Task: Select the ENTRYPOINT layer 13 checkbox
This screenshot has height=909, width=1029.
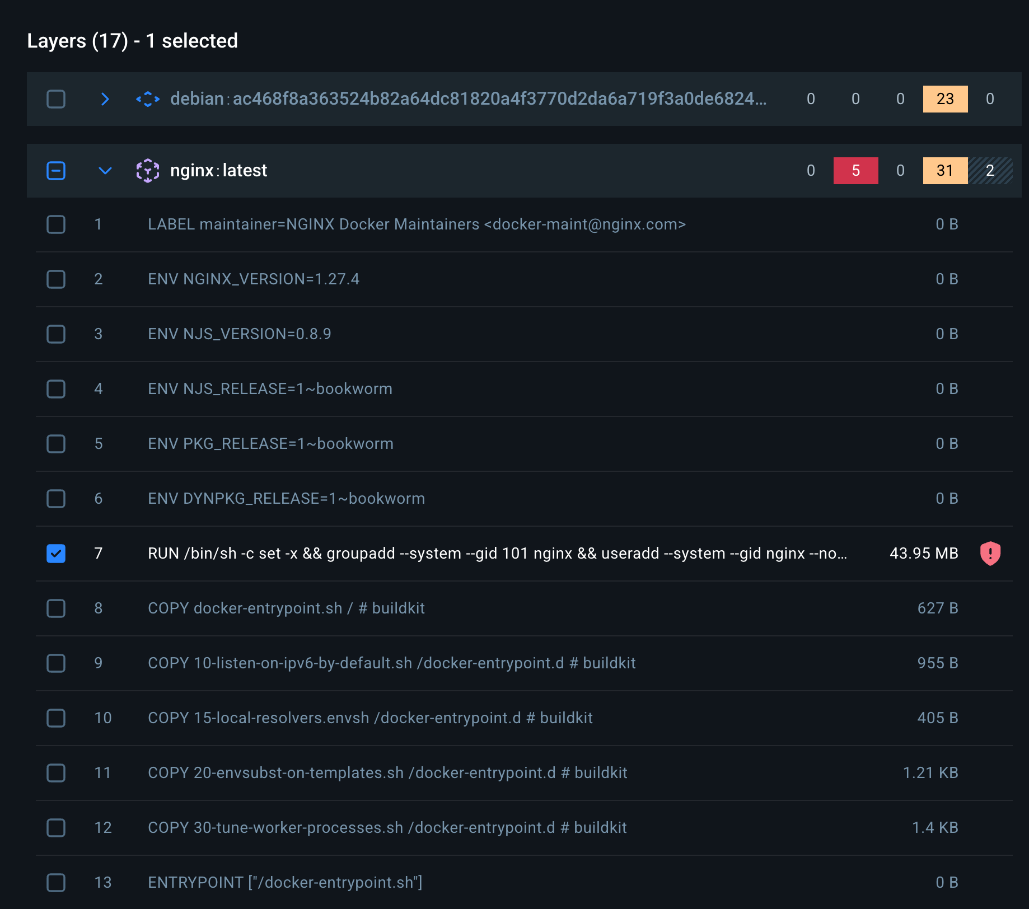Action: coord(56,883)
